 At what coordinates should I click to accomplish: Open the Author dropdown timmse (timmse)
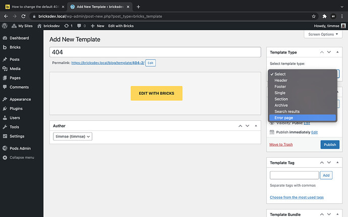pos(73,136)
